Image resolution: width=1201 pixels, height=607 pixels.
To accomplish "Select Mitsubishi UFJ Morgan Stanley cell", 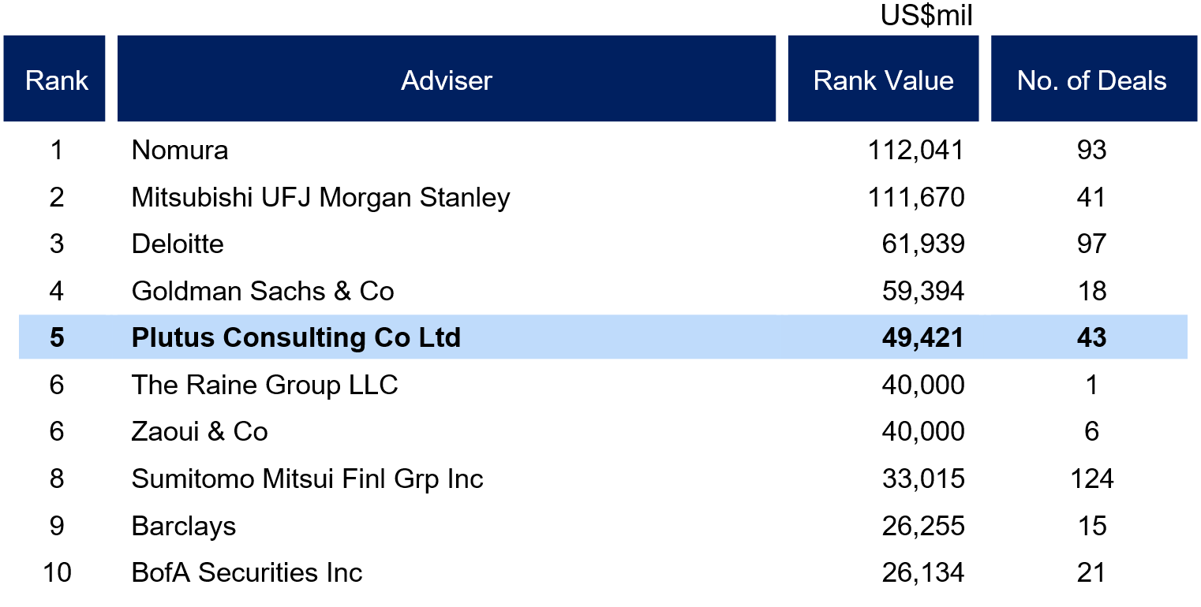I will pyautogui.click(x=321, y=197).
